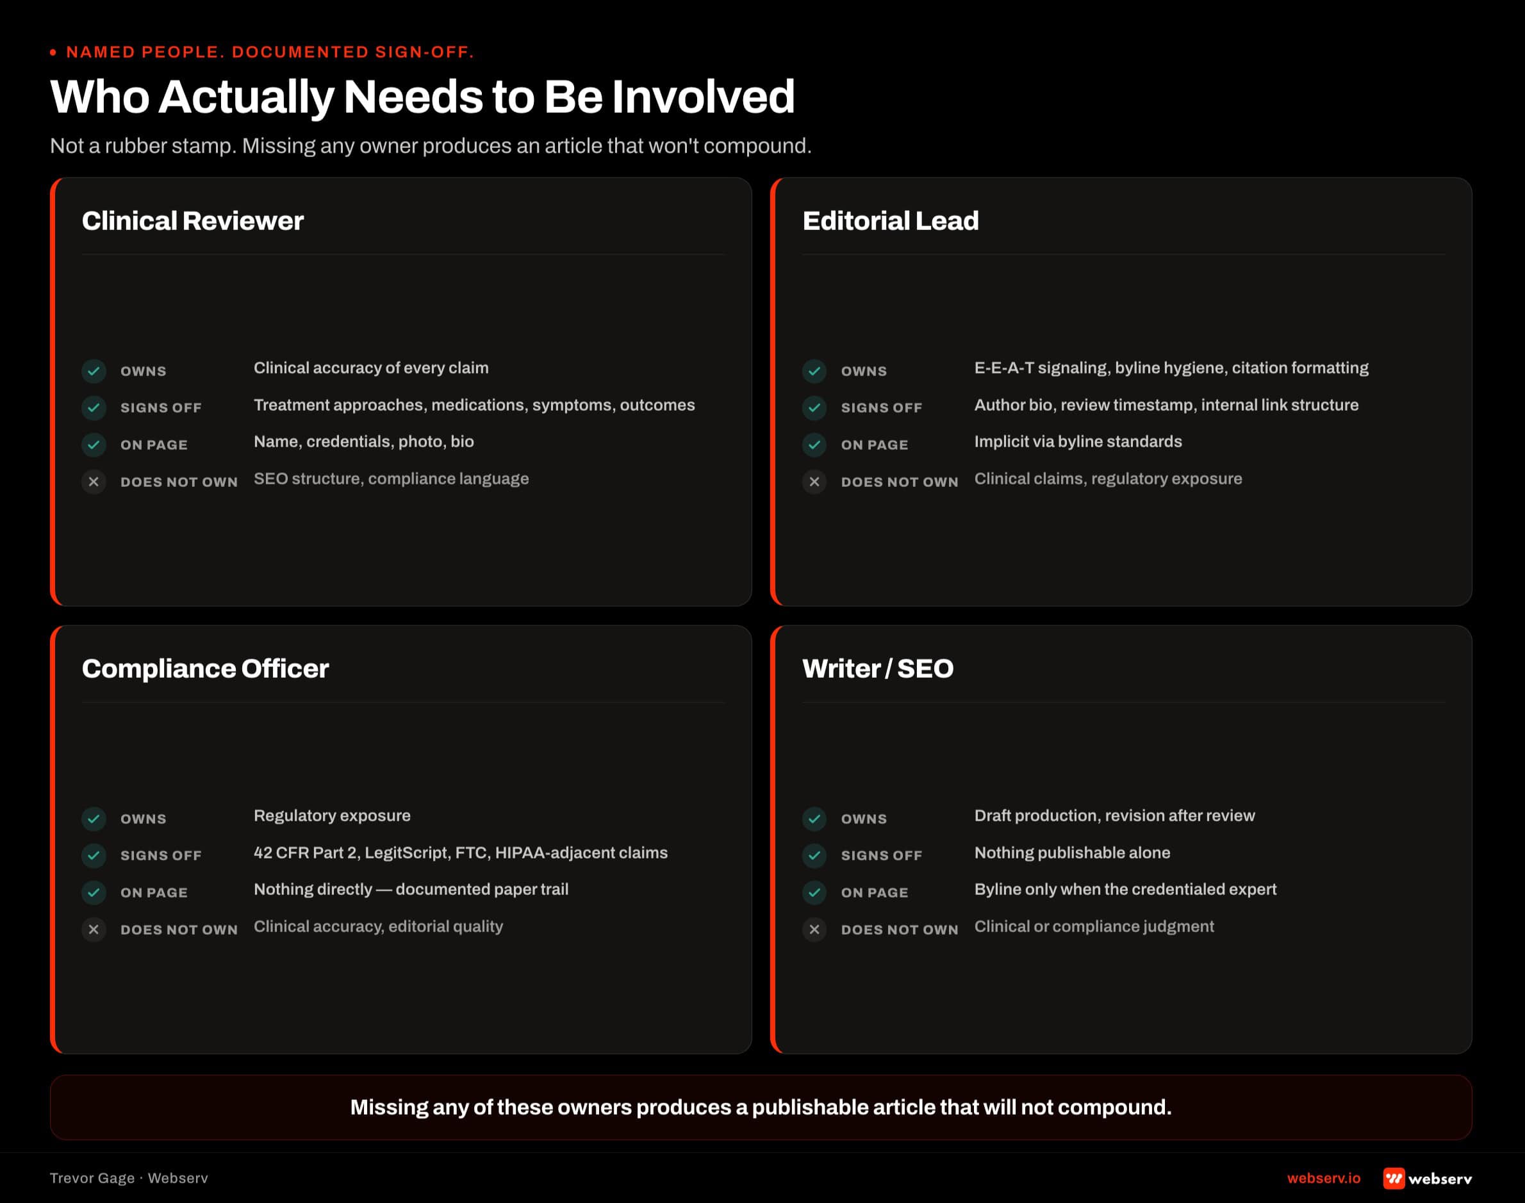Click the ON PAGE label in Writer / SEO card
This screenshot has width=1525, height=1203.
tap(874, 893)
